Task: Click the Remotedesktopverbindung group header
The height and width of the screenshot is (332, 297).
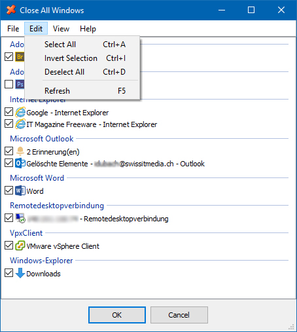Action: [x=57, y=206]
